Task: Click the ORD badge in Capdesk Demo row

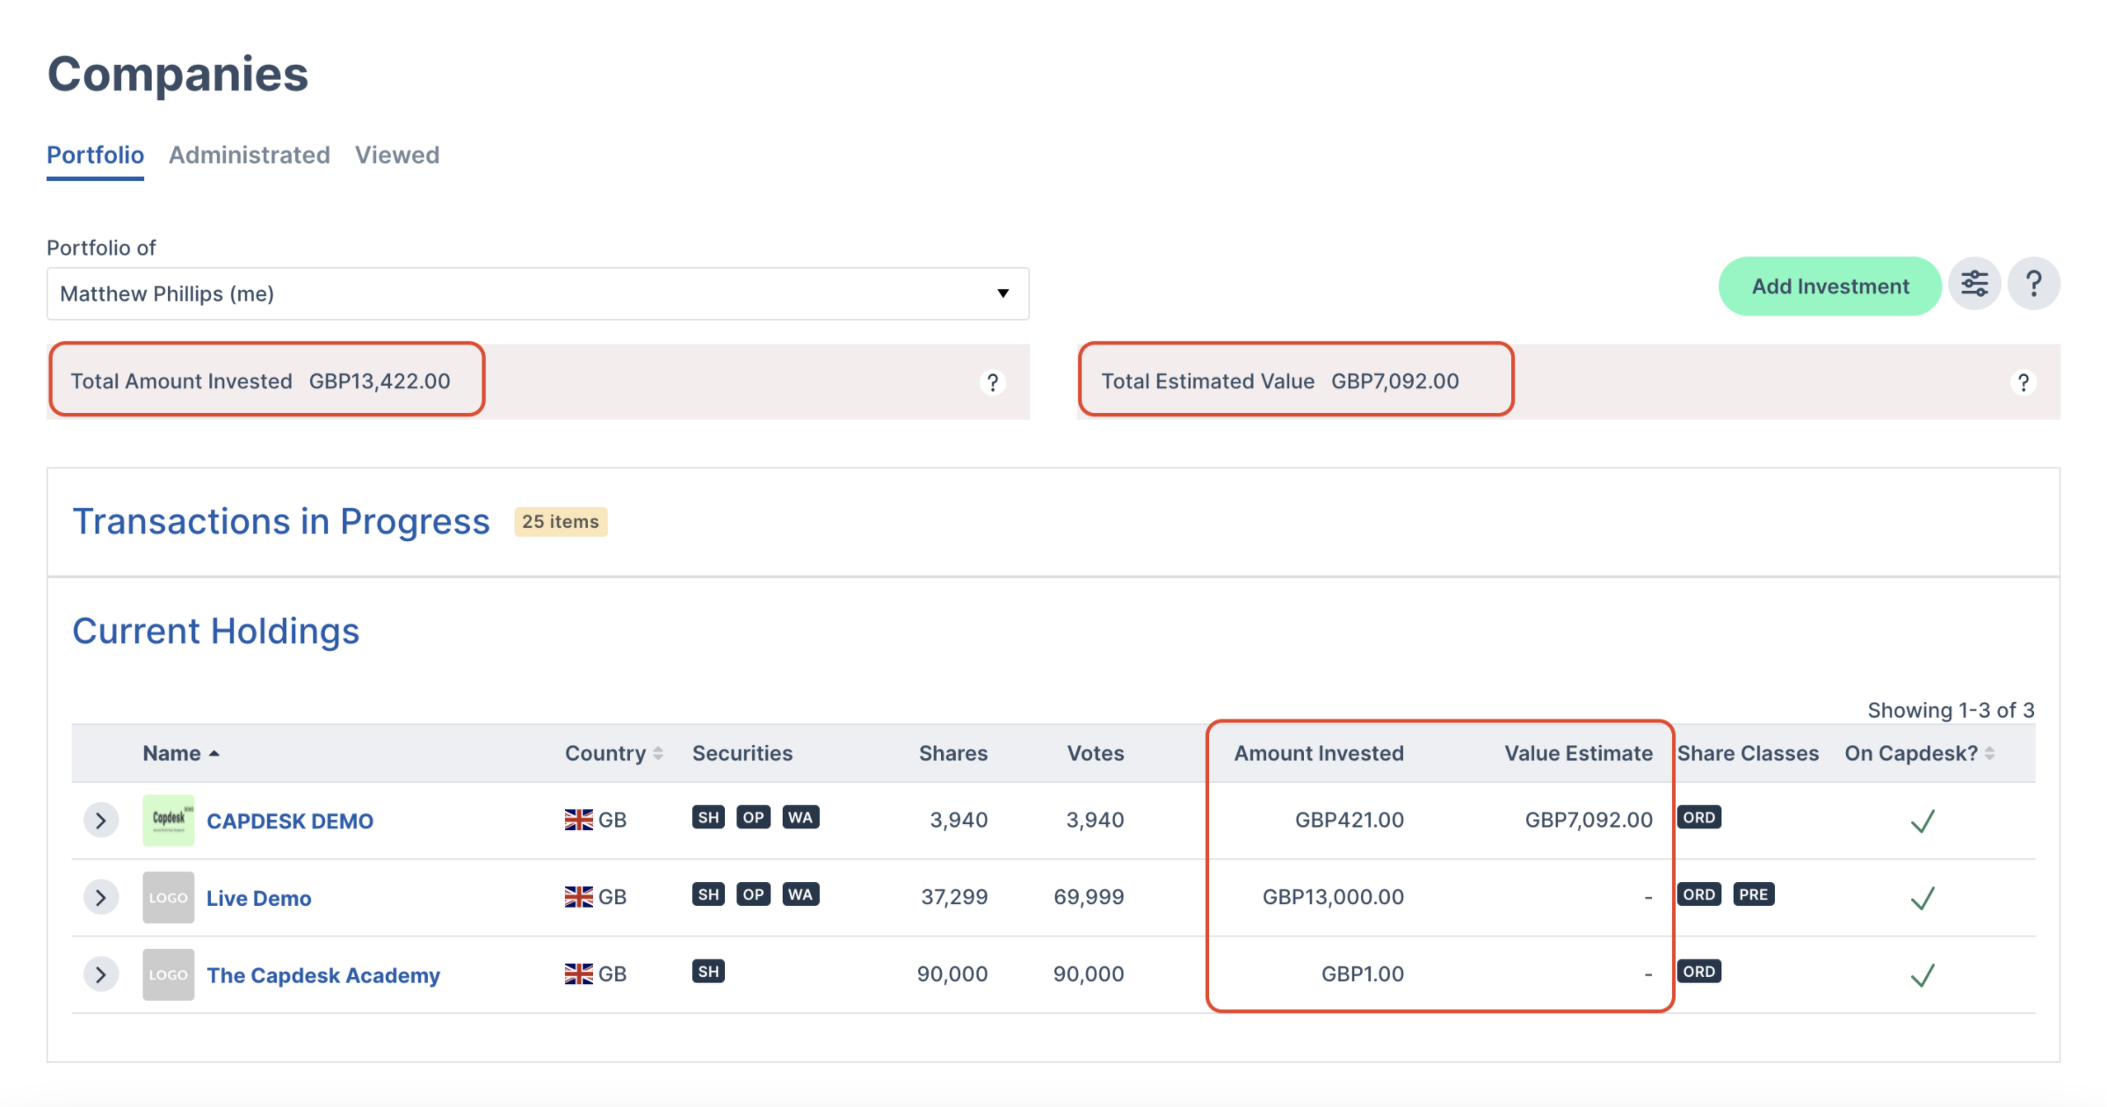Action: tap(1699, 818)
